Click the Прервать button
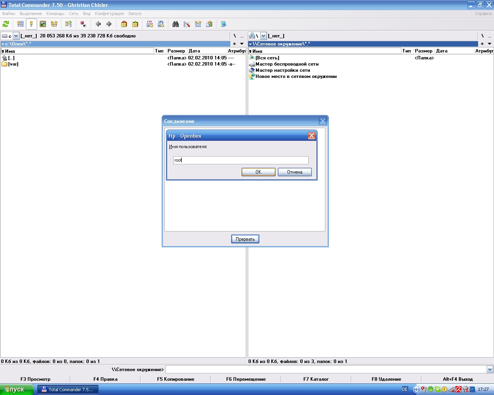494x395 pixels. click(x=245, y=239)
